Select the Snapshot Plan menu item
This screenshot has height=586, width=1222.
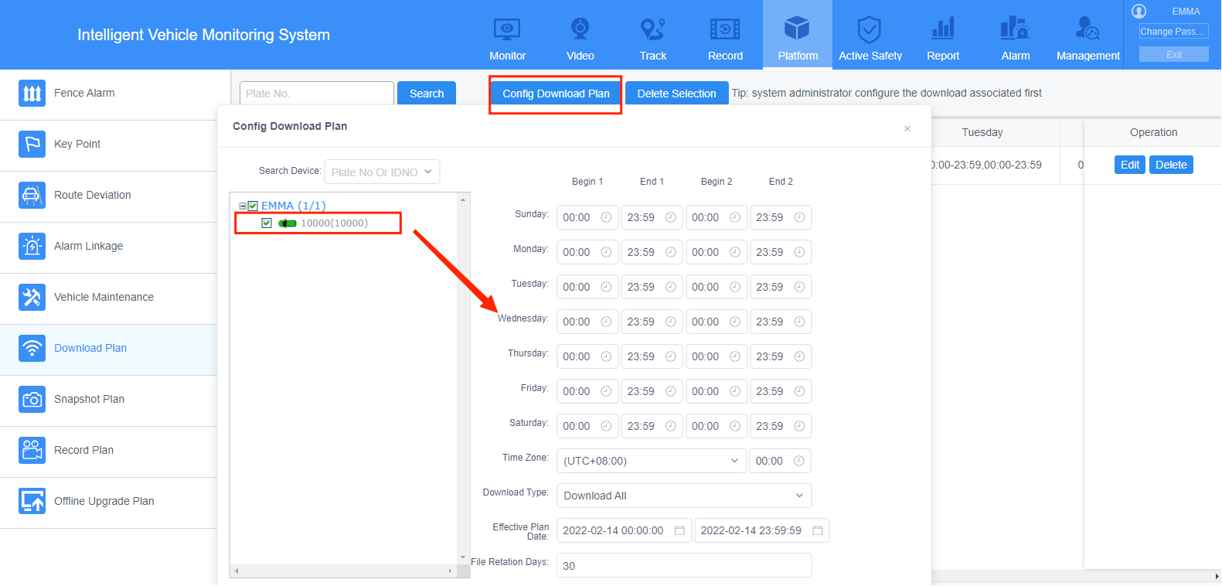(108, 400)
